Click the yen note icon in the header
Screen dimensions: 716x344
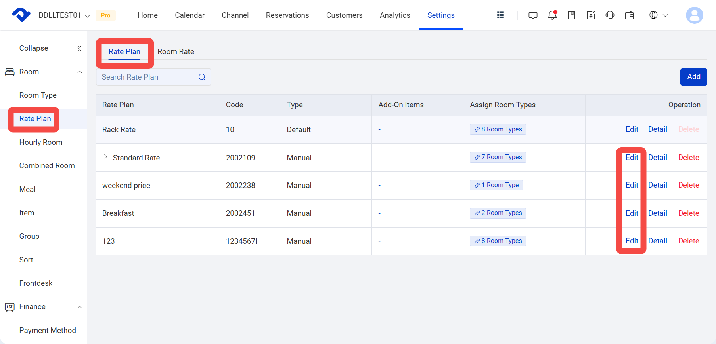[x=591, y=15]
